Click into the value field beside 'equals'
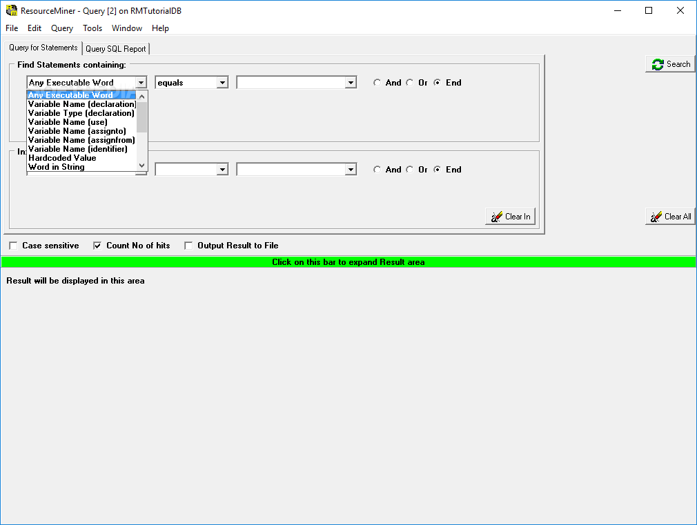The height and width of the screenshot is (525, 697). (291, 83)
